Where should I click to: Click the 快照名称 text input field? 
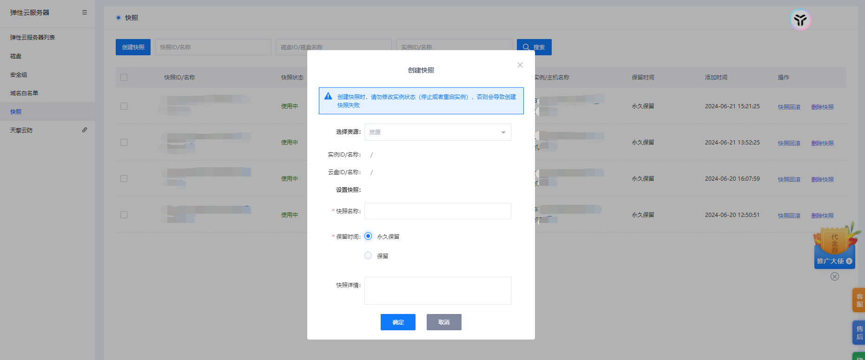point(437,211)
